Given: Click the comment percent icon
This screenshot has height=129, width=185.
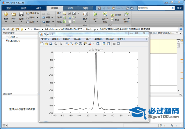Looking at the screenshot, I should (x=65, y=18).
